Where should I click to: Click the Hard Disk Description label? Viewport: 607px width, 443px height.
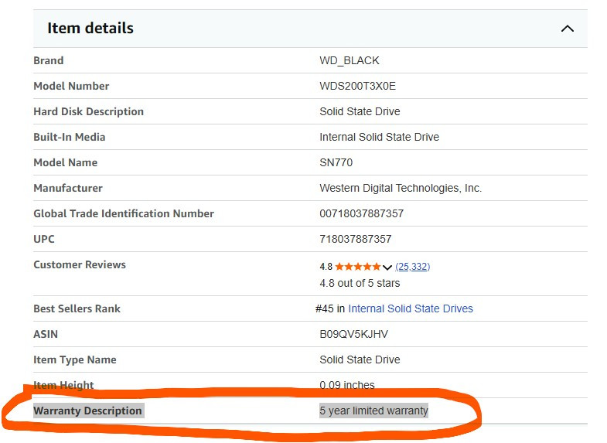(x=88, y=111)
